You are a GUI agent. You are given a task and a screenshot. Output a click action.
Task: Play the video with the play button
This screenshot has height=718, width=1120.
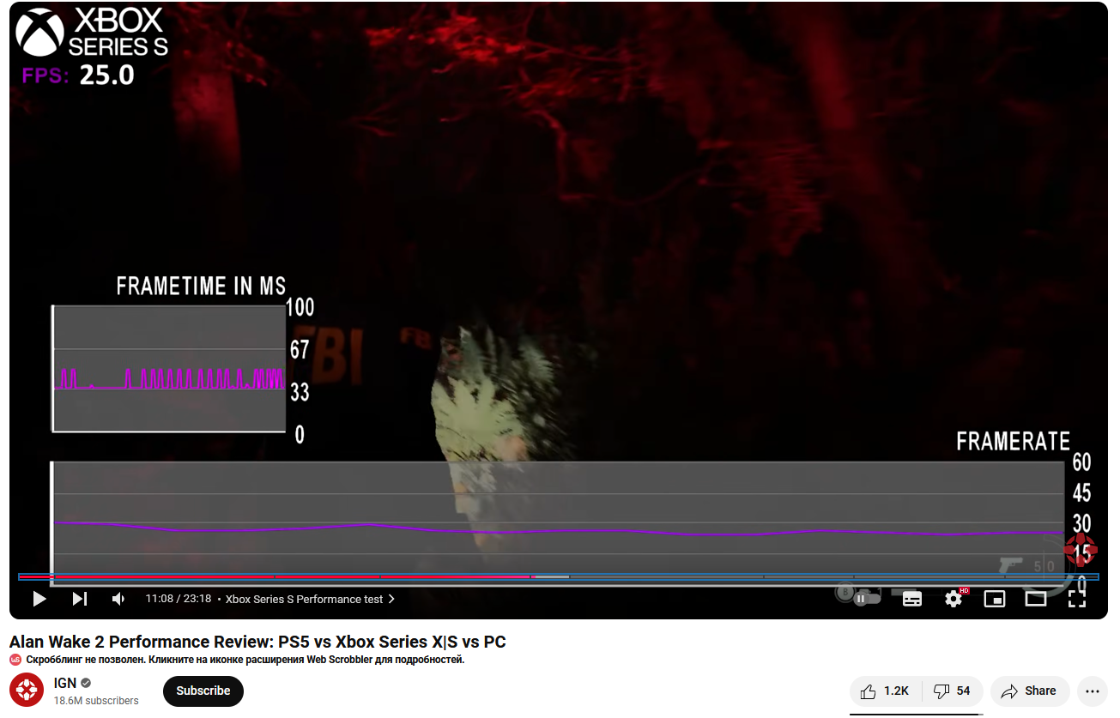[39, 599]
